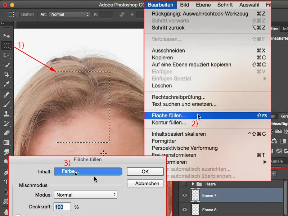288x216 pixels.
Task: Click the Ebene 6 layer thumbnail
Action: [x=195, y=210]
